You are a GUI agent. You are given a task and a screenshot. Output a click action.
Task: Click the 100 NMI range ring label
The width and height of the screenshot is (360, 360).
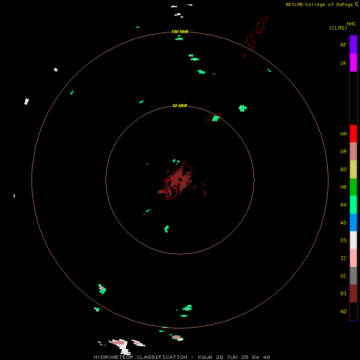(x=180, y=32)
